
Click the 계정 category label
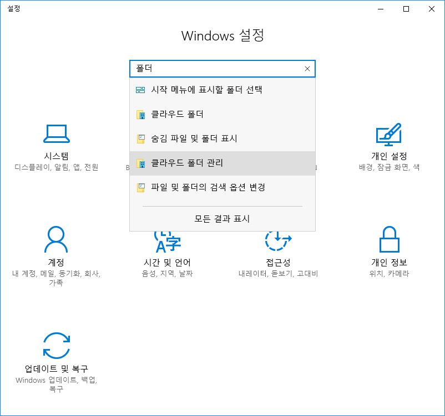click(56, 263)
